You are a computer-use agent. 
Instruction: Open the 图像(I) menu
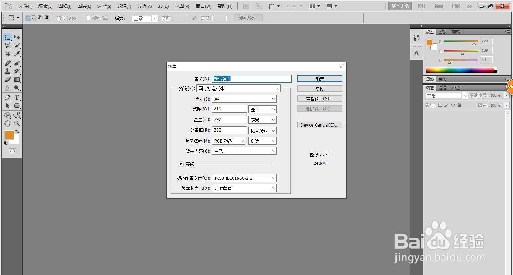[x=65, y=6]
